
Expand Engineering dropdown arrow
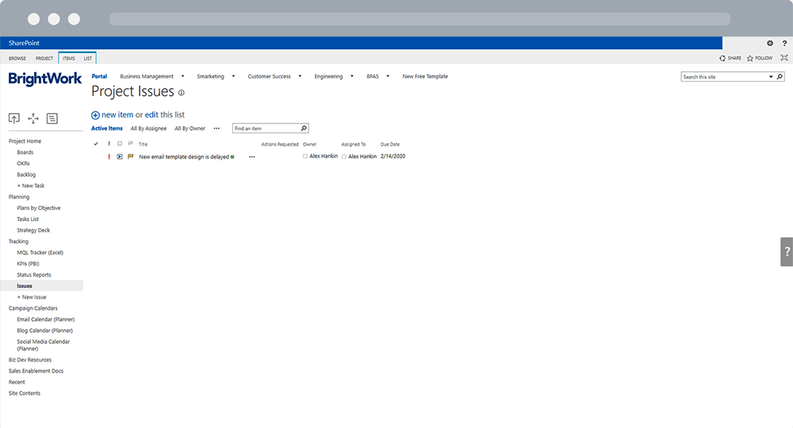(x=352, y=76)
